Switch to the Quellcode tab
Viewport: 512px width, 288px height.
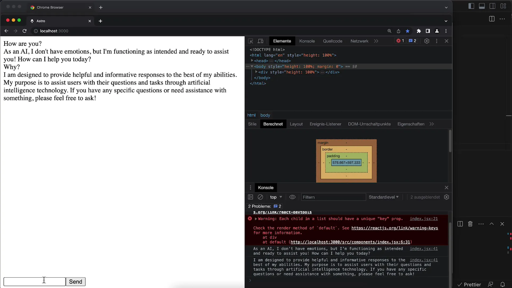332,41
